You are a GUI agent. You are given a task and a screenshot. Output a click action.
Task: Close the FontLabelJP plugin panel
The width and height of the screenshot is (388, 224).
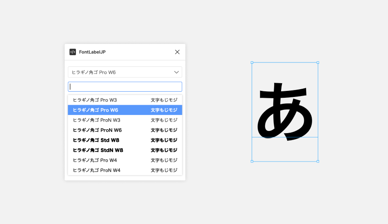(x=177, y=52)
